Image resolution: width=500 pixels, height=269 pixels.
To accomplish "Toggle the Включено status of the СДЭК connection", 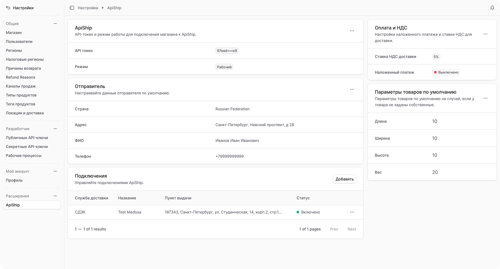I will click(308, 212).
